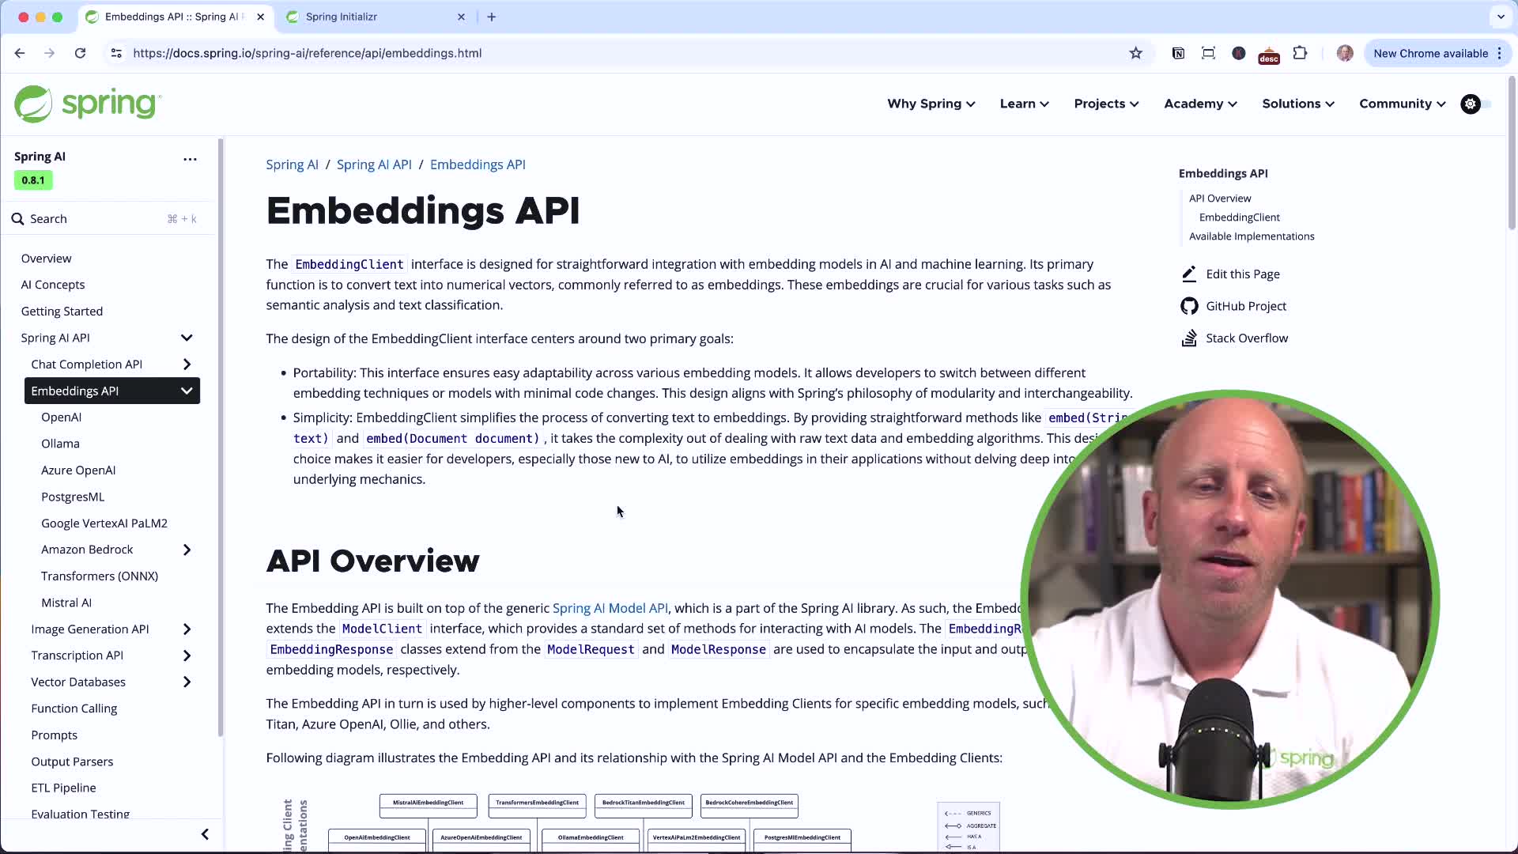Screen dimensions: 1518x854
Task: Open the Azure OpenAI sidebar item
Action: tap(78, 470)
